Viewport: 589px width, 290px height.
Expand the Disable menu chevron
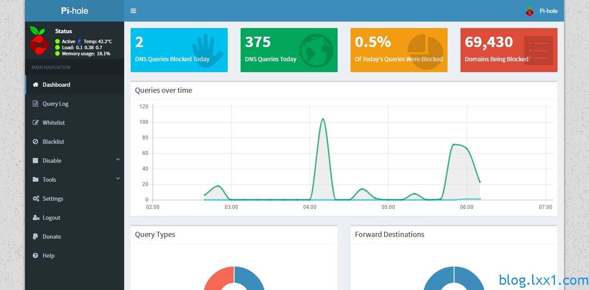point(118,160)
